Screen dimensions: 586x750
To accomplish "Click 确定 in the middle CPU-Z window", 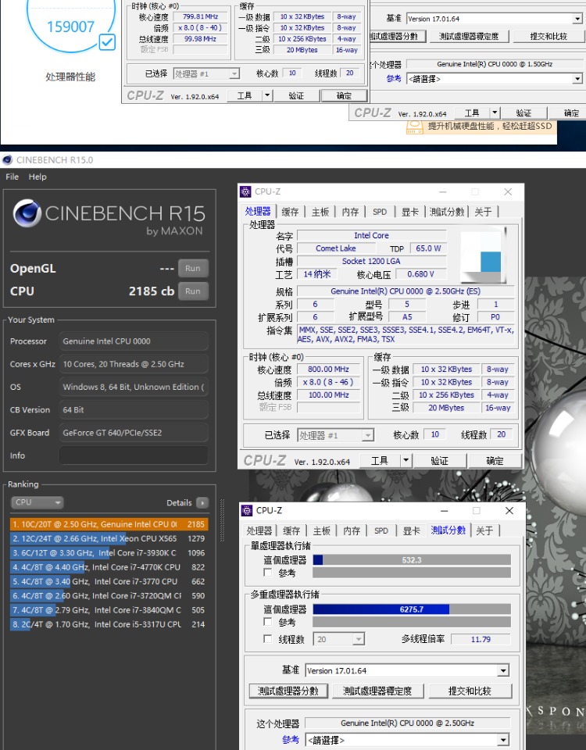I will pyautogui.click(x=495, y=461).
